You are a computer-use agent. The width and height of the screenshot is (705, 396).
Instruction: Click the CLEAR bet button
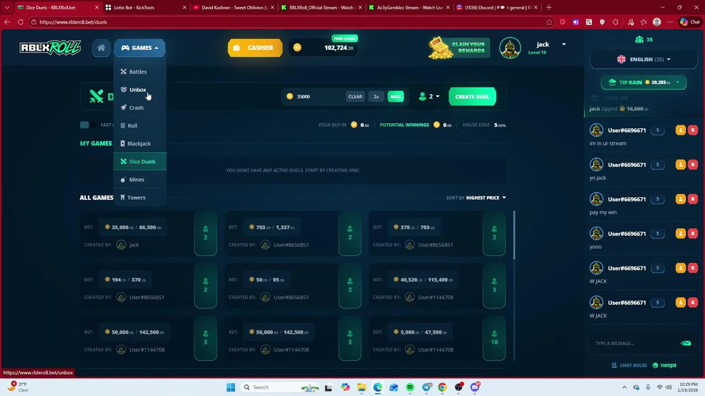click(x=355, y=96)
